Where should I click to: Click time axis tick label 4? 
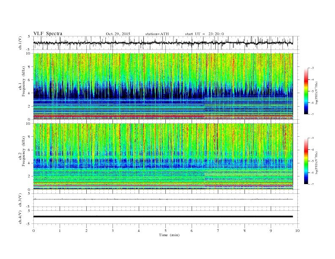coord(139,231)
